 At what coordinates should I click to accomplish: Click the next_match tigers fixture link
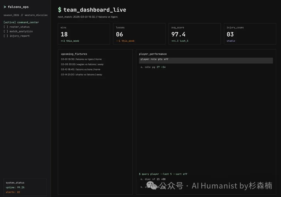click(88, 16)
